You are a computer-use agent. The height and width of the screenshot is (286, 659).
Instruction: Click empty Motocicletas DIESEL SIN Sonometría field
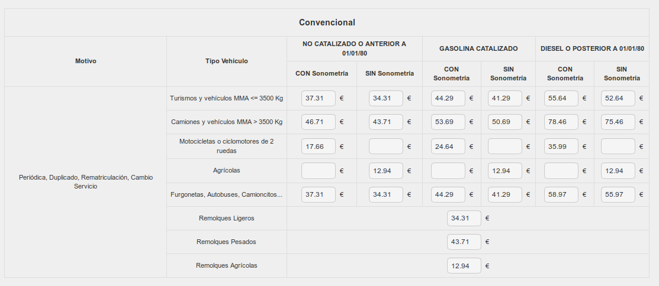point(618,146)
